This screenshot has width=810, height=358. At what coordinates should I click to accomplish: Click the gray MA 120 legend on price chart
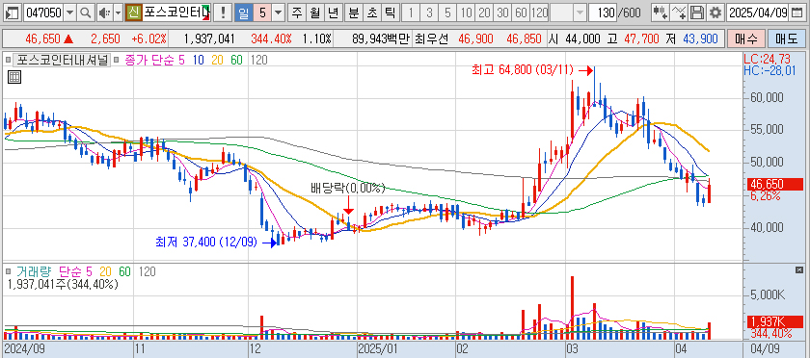(259, 61)
